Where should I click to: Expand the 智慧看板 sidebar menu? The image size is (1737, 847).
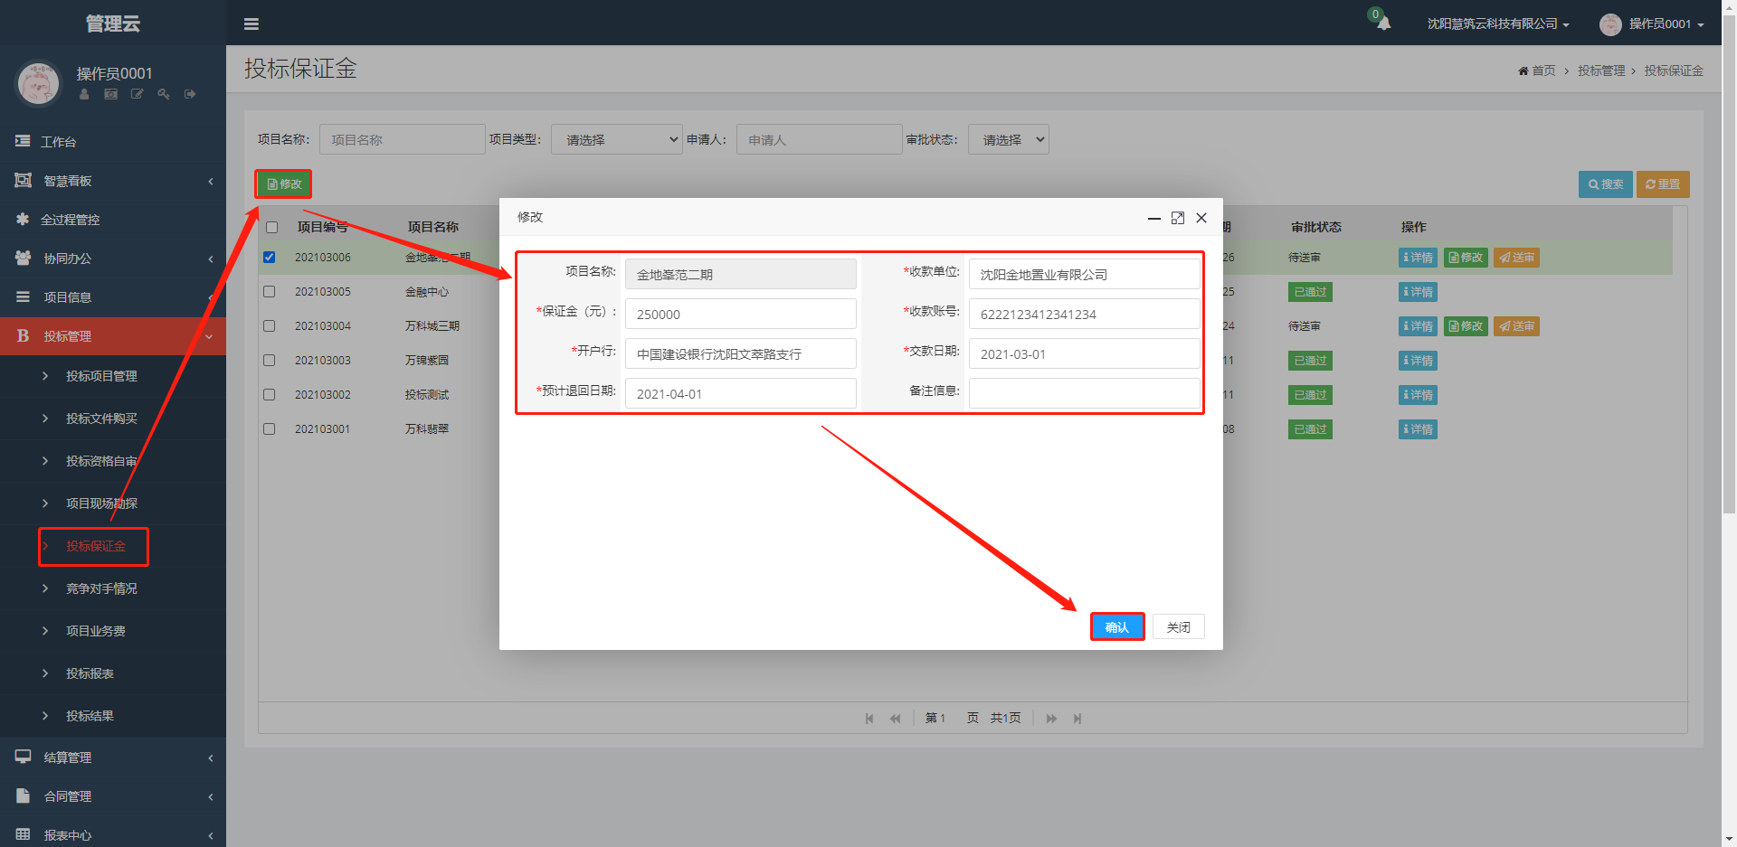pos(113,181)
